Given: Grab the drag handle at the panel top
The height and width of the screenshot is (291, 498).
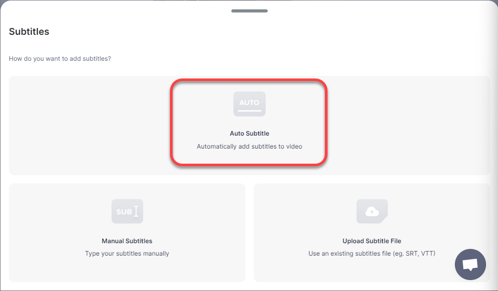Looking at the screenshot, I should 249,10.
